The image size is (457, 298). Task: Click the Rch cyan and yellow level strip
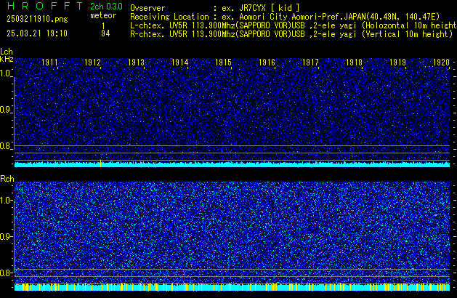pos(232,287)
